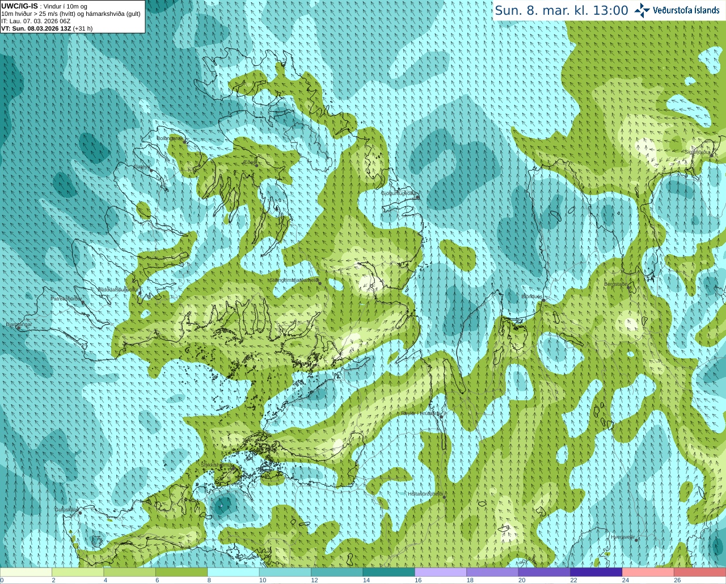The image size is (726, 584).
Task: Click the Bolungarvík station marker
Action: pyautogui.click(x=185, y=142)
